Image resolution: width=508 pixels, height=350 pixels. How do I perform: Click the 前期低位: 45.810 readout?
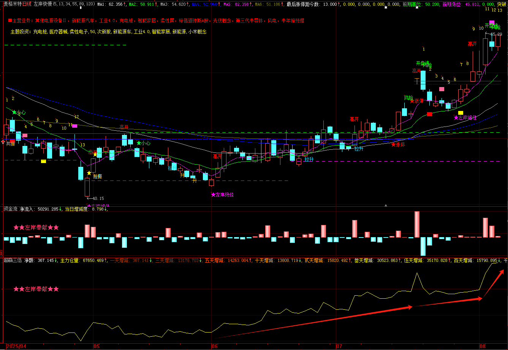click(460, 4)
